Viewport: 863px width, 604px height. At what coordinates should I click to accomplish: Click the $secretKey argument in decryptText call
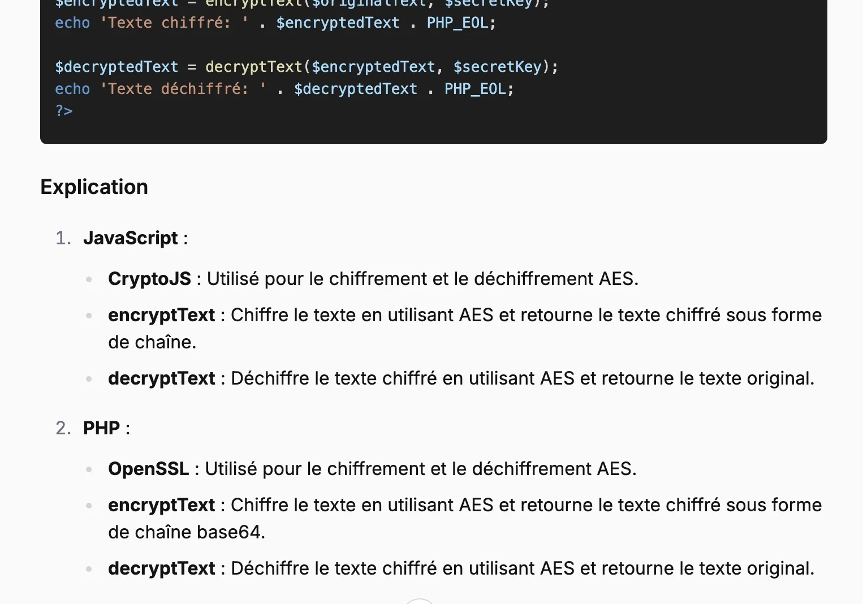[498, 67]
